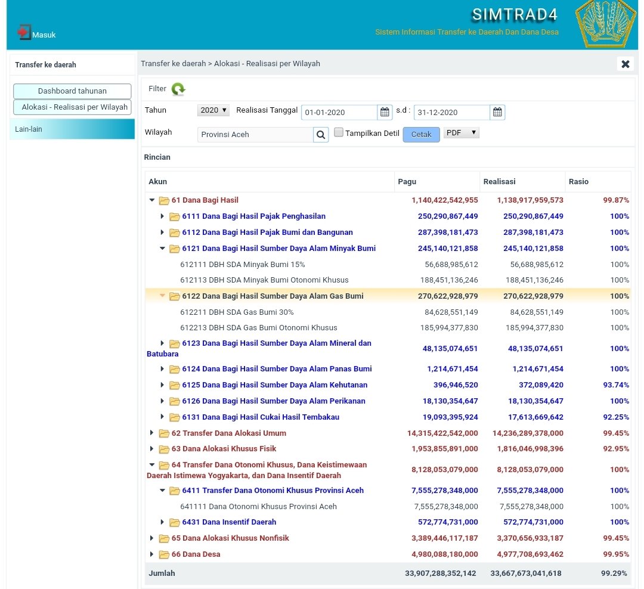Click the 61 Dana Bagi Hasil folder icon
The width and height of the screenshot is (644, 589).
(x=164, y=200)
